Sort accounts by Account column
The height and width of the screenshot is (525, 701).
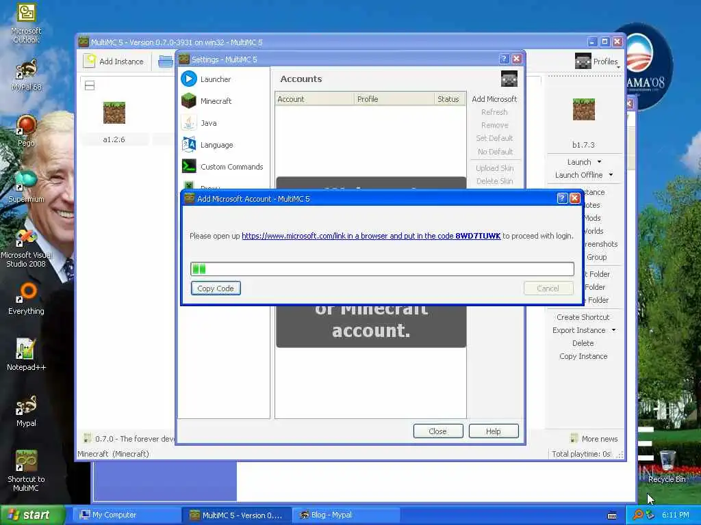(314, 99)
